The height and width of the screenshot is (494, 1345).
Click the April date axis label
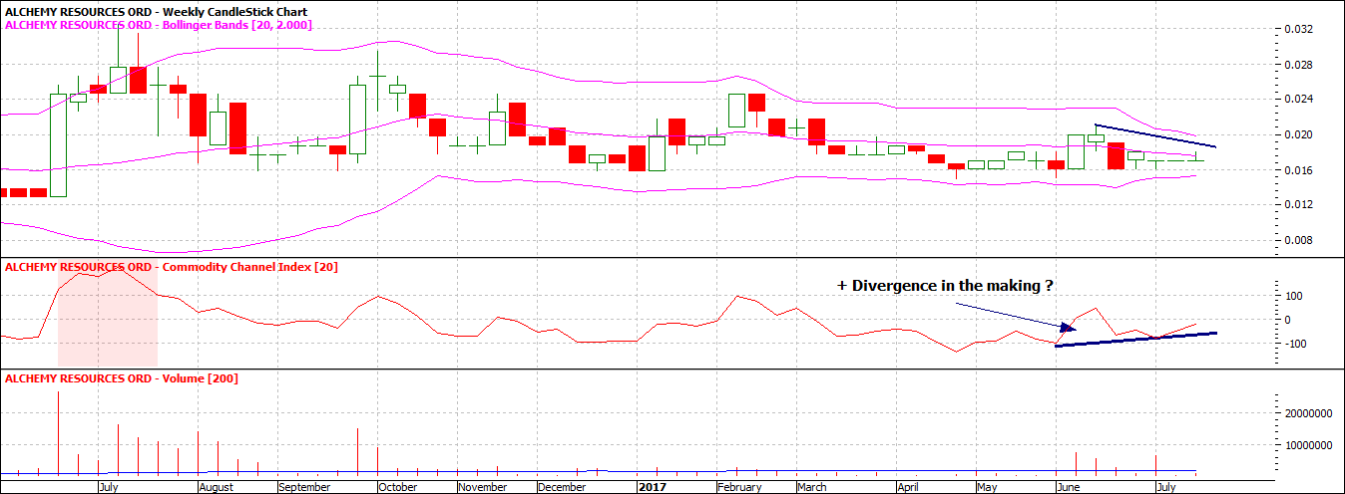(x=908, y=488)
